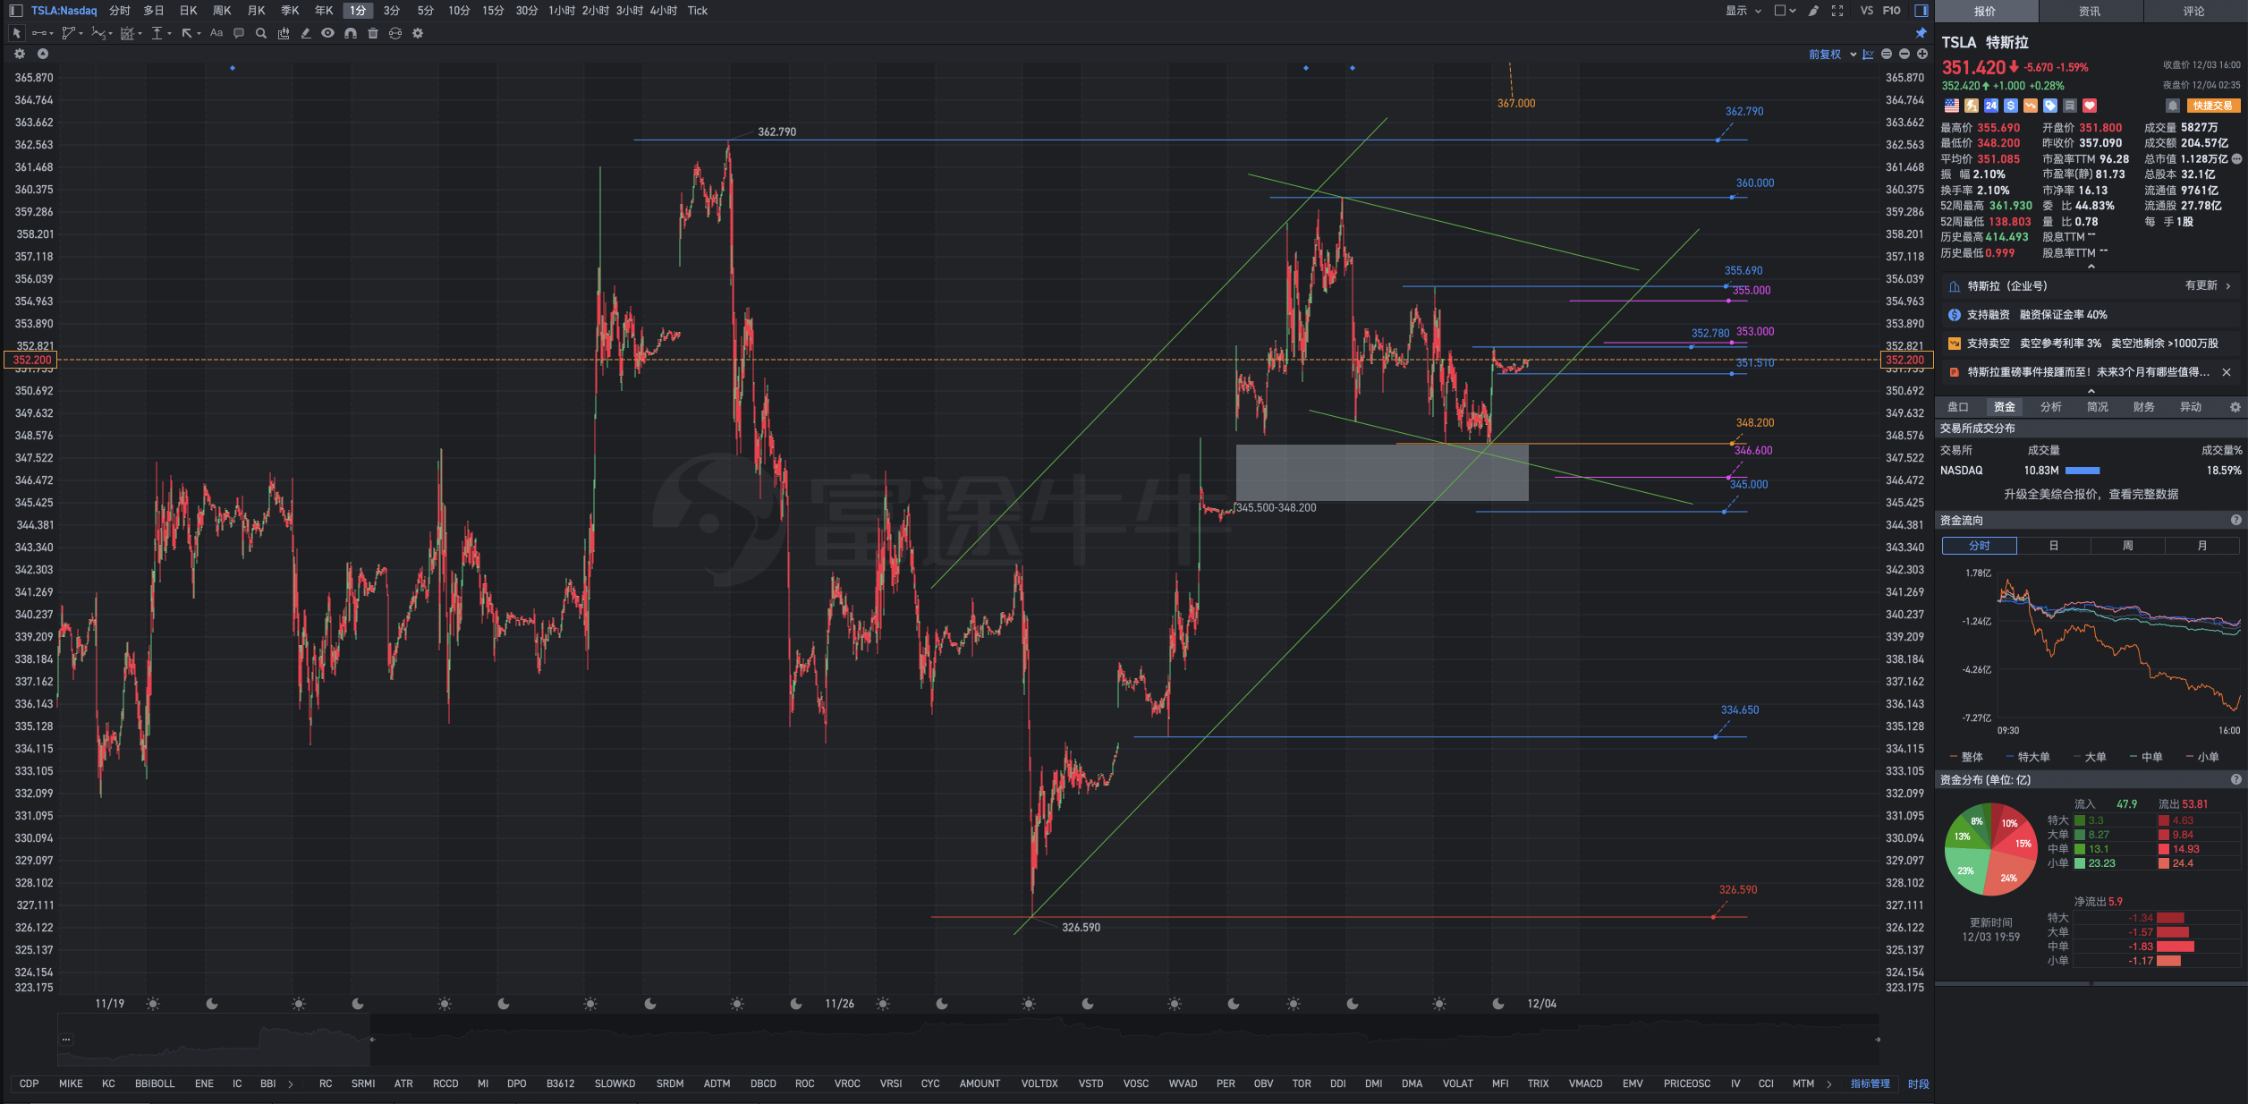The image size is (2248, 1104).
Task: Open polyline tool dropdown arrow
Action: click(x=81, y=34)
